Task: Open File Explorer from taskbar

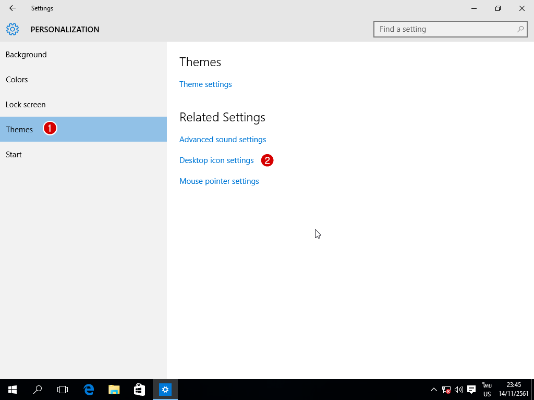Action: (x=114, y=389)
